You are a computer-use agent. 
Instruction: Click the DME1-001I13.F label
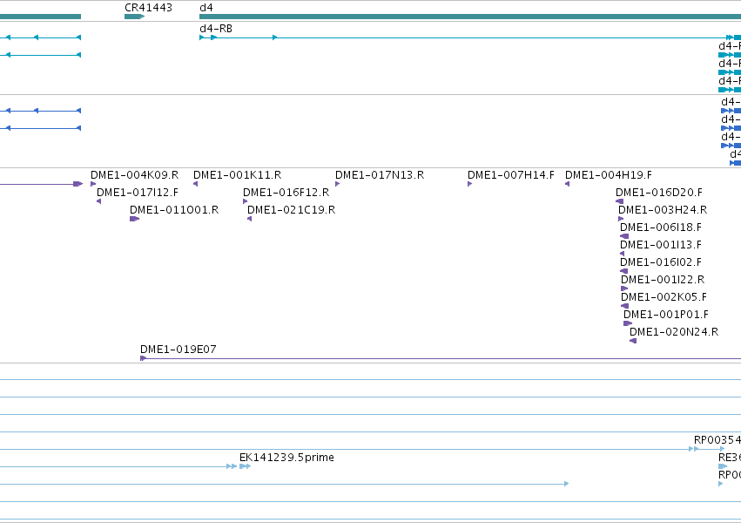tap(661, 245)
